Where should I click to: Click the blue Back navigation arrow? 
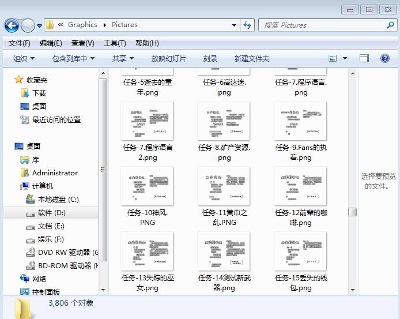(x=12, y=25)
